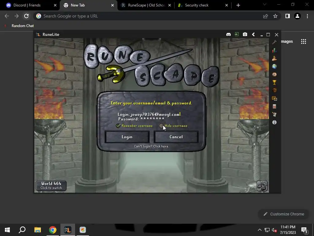Click the Chrome taskbar icon
The width and height of the screenshot is (314, 236).
53,230
